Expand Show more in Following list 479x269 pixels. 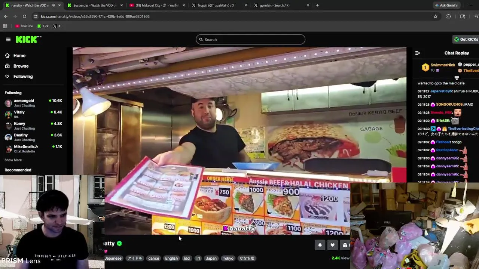13,160
